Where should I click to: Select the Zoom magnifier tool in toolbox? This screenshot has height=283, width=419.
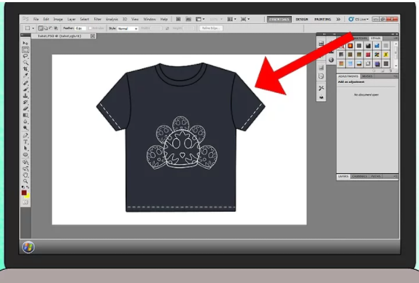[26, 181]
